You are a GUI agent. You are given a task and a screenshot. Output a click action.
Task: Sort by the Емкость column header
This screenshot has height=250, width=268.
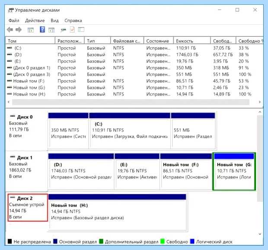192,41
